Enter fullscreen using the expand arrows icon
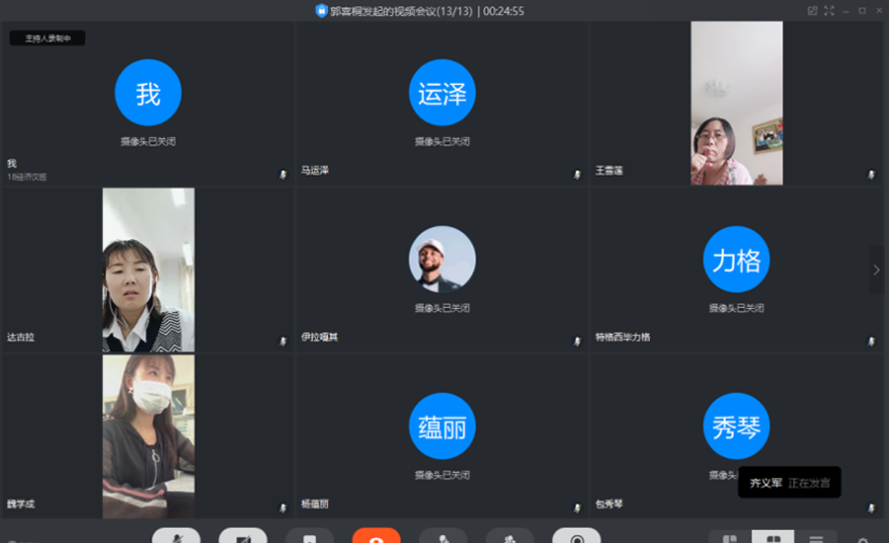The height and width of the screenshot is (543, 889). pos(829,11)
